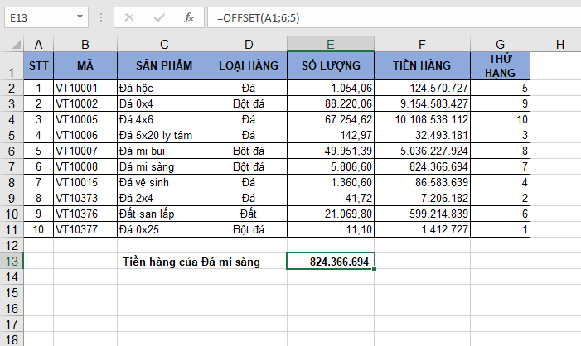Click the Select All corner triangle

(12, 43)
